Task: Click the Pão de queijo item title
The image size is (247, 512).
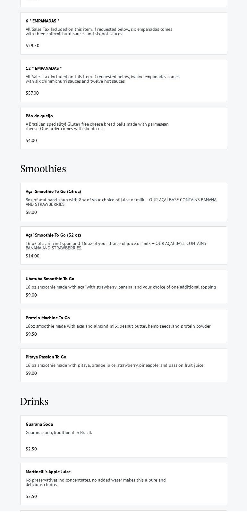Action: pyautogui.click(x=39, y=116)
